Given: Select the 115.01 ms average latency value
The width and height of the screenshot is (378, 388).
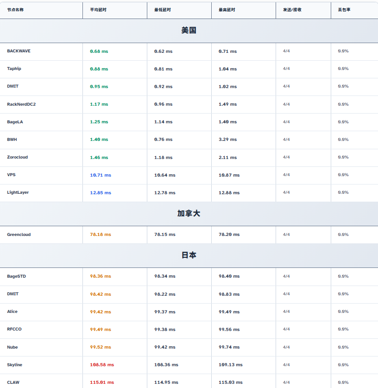Looking at the screenshot, I should (x=102, y=382).
